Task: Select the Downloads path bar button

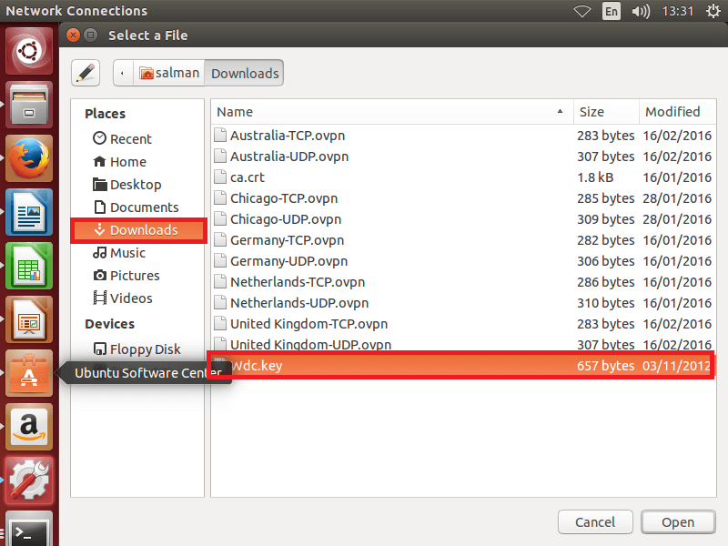Action: point(244,73)
